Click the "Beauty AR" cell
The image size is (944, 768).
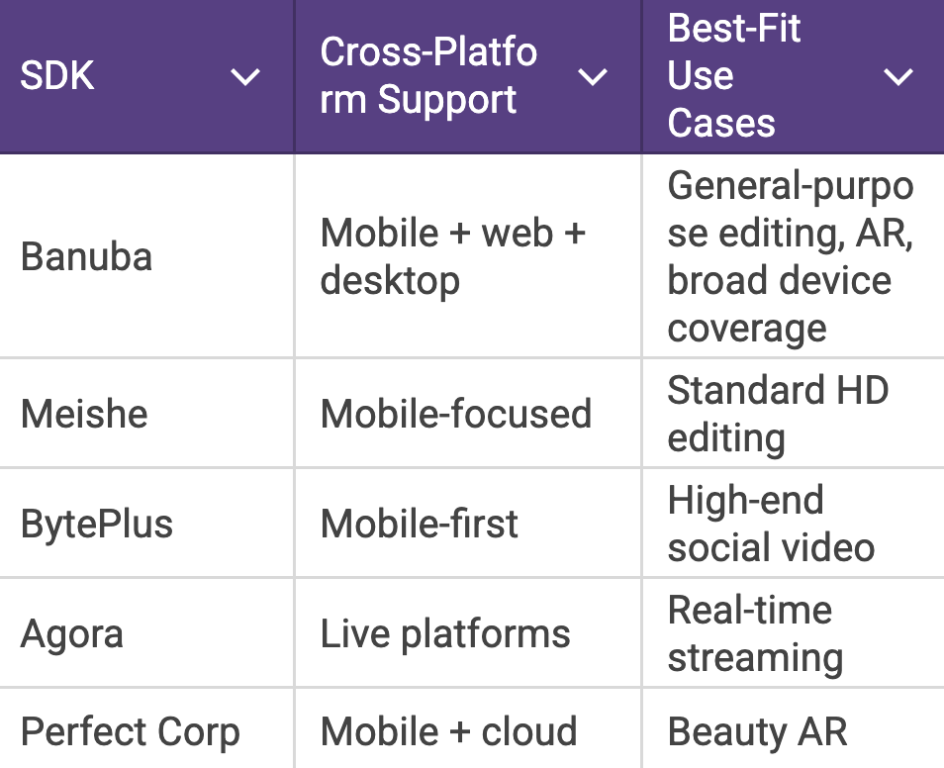757,732
